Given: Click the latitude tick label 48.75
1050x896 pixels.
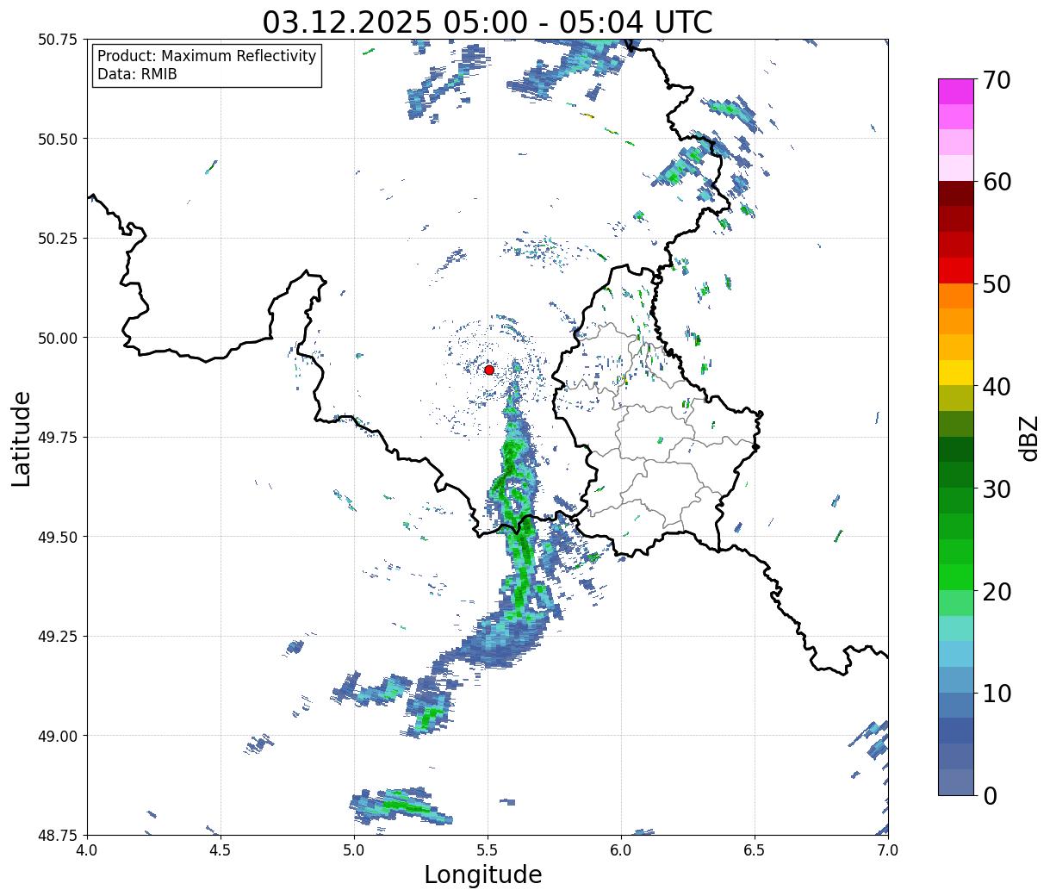Looking at the screenshot, I should 57,835.
